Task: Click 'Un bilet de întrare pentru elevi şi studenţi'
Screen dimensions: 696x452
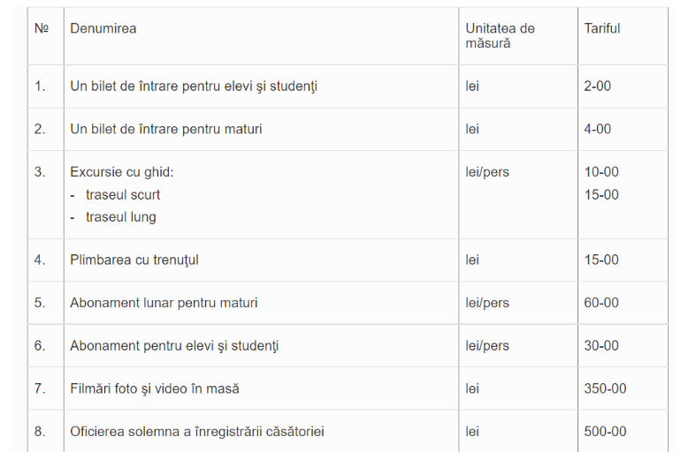Action: coord(194,86)
